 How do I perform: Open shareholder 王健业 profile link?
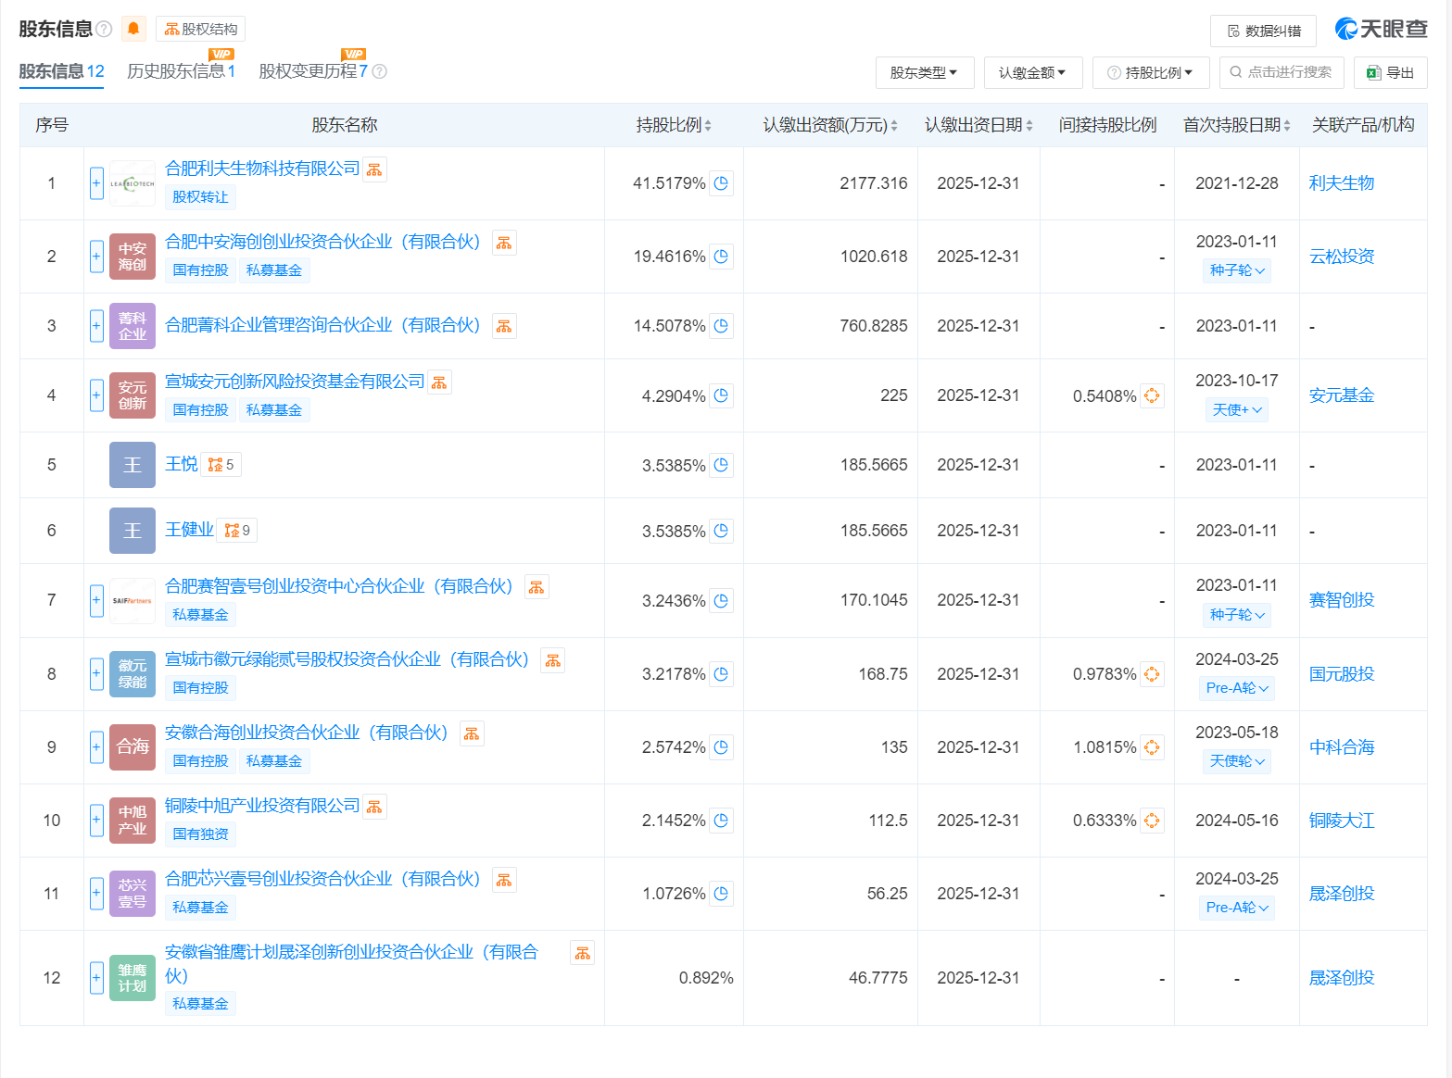coord(189,530)
